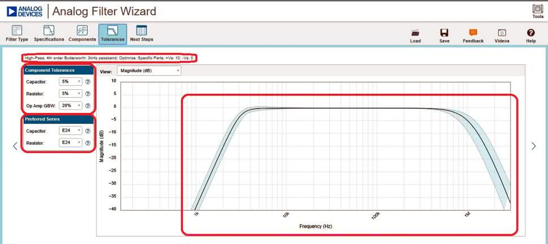The width and height of the screenshot is (548, 244).
Task: Click help icon beside Op Amp GBW
Action: tap(88, 105)
